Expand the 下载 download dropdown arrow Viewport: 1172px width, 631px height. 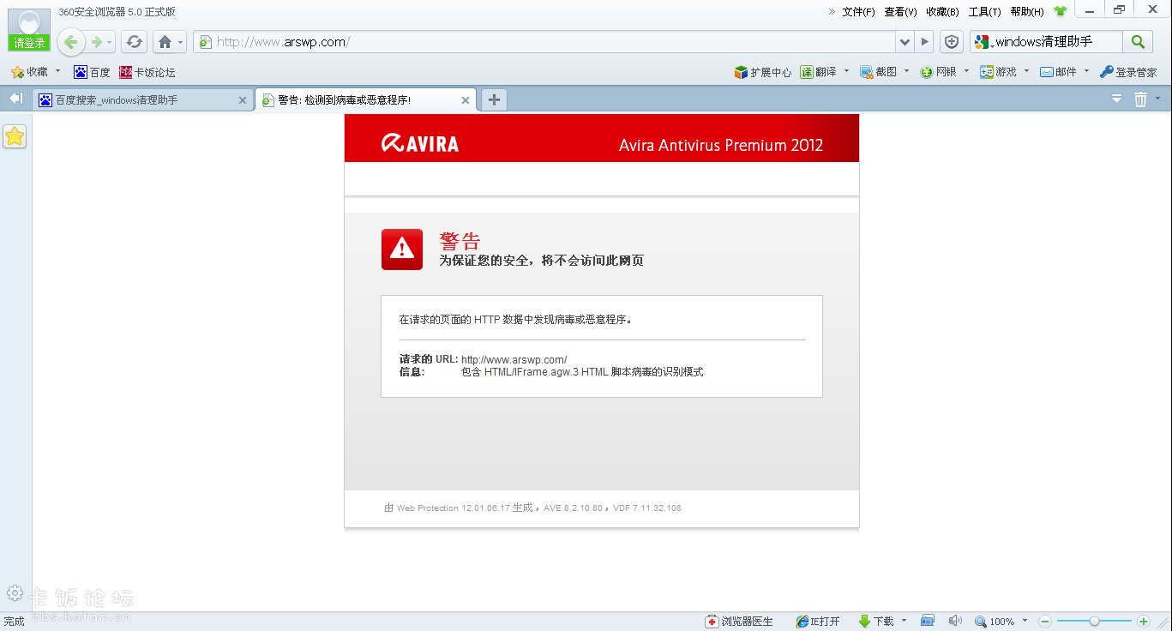coord(904,622)
